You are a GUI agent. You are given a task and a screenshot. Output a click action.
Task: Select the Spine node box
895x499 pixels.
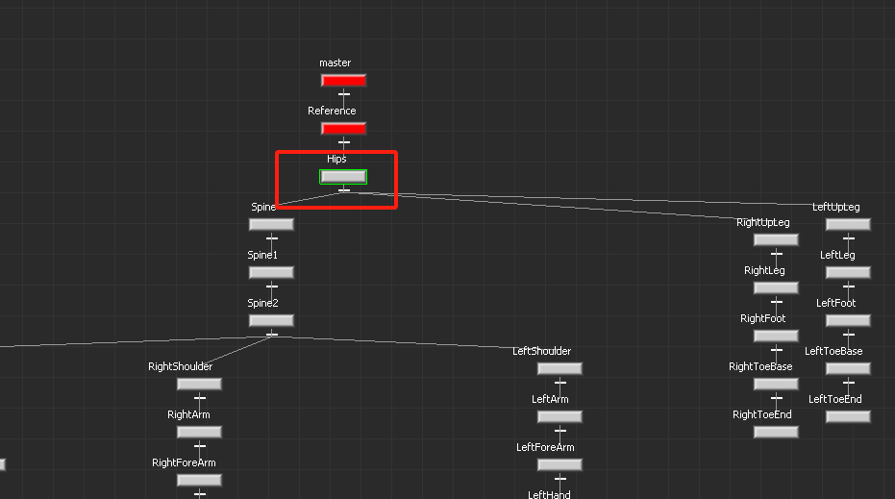[x=271, y=224]
